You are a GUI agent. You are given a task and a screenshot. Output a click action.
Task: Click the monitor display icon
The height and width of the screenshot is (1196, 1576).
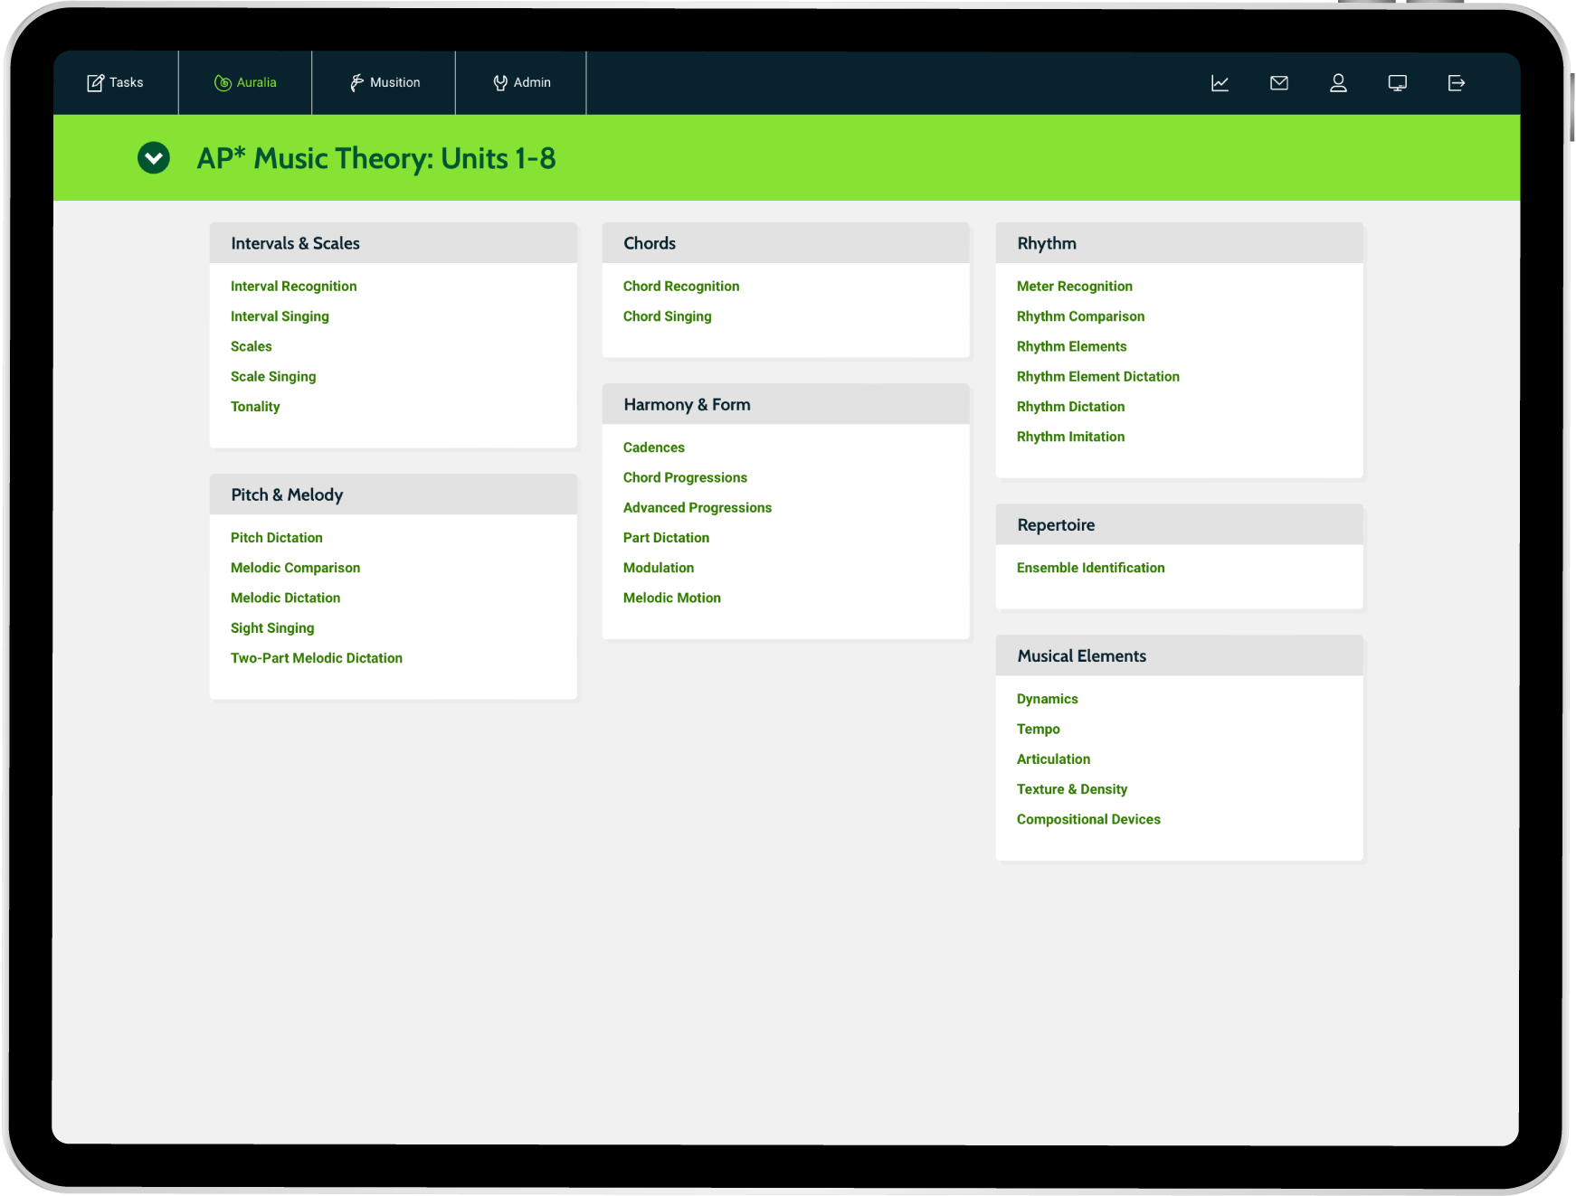coord(1397,83)
